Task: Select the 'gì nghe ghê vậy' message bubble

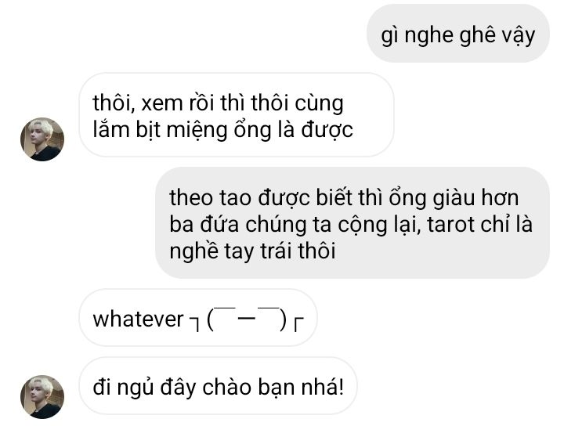Action: click(458, 34)
